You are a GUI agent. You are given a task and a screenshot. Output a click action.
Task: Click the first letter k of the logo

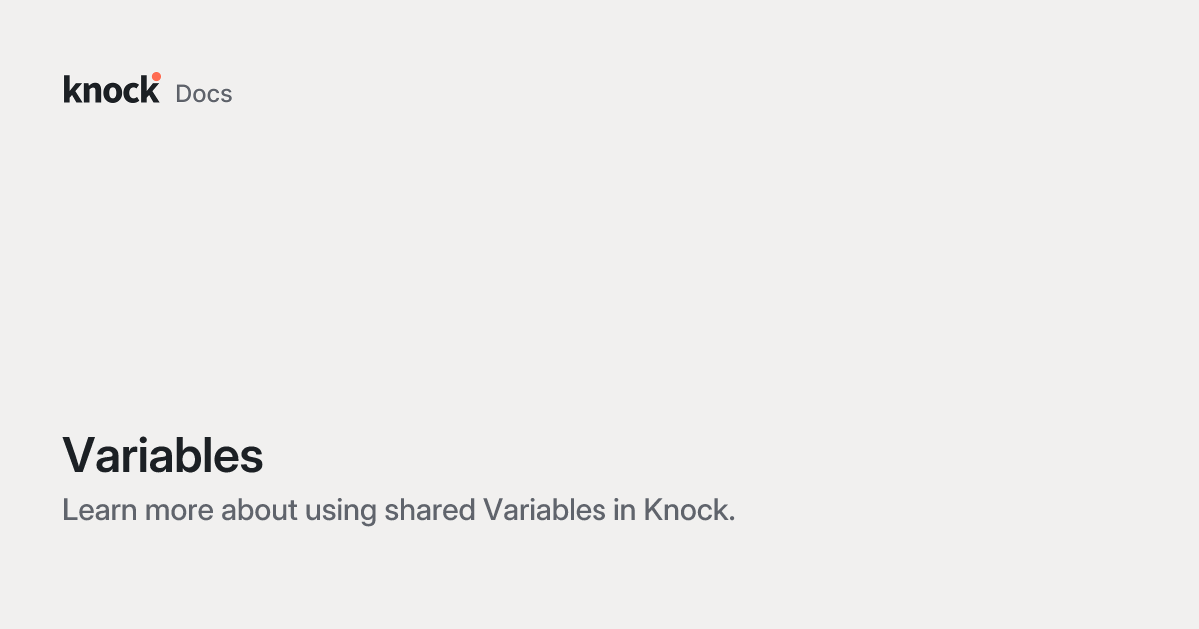point(73,89)
